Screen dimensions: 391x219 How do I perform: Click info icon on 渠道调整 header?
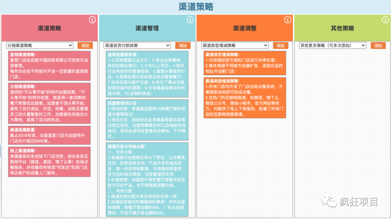pos(287,20)
